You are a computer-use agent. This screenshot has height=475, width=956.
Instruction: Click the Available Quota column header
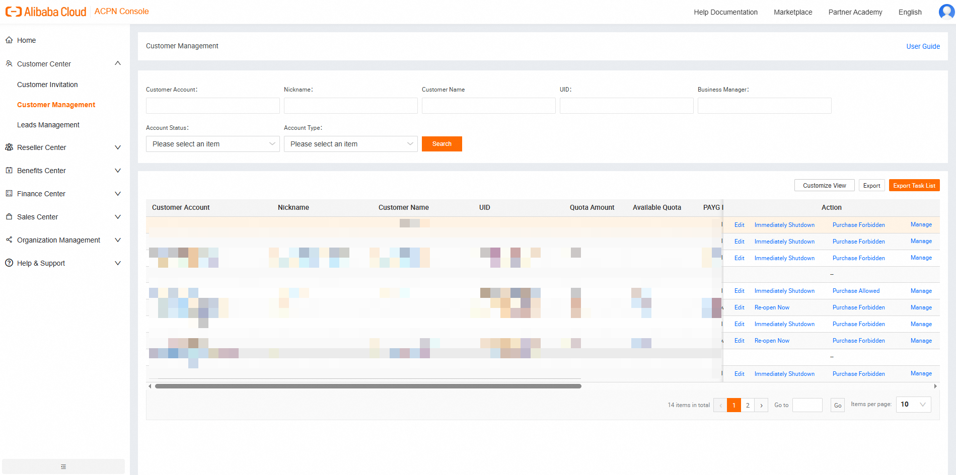coord(657,207)
